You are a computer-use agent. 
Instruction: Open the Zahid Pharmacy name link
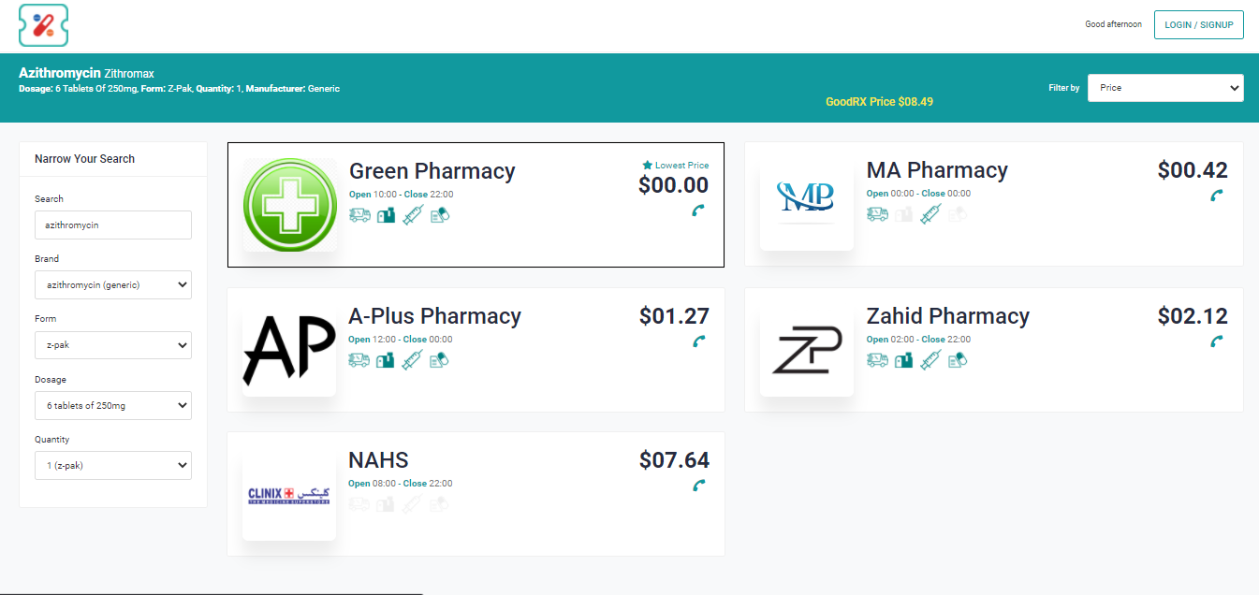click(x=947, y=316)
